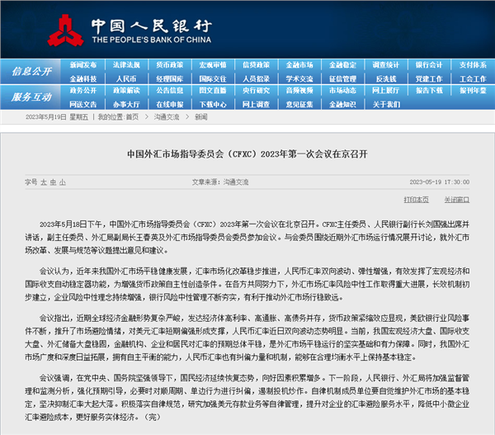Open the 新闻发布 menu item
Screen dimensions: 495x435
tap(83, 64)
